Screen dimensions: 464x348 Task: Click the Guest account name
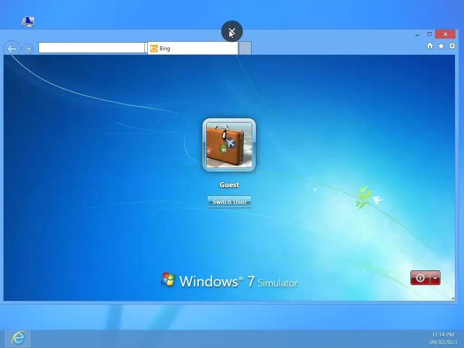pyautogui.click(x=229, y=185)
